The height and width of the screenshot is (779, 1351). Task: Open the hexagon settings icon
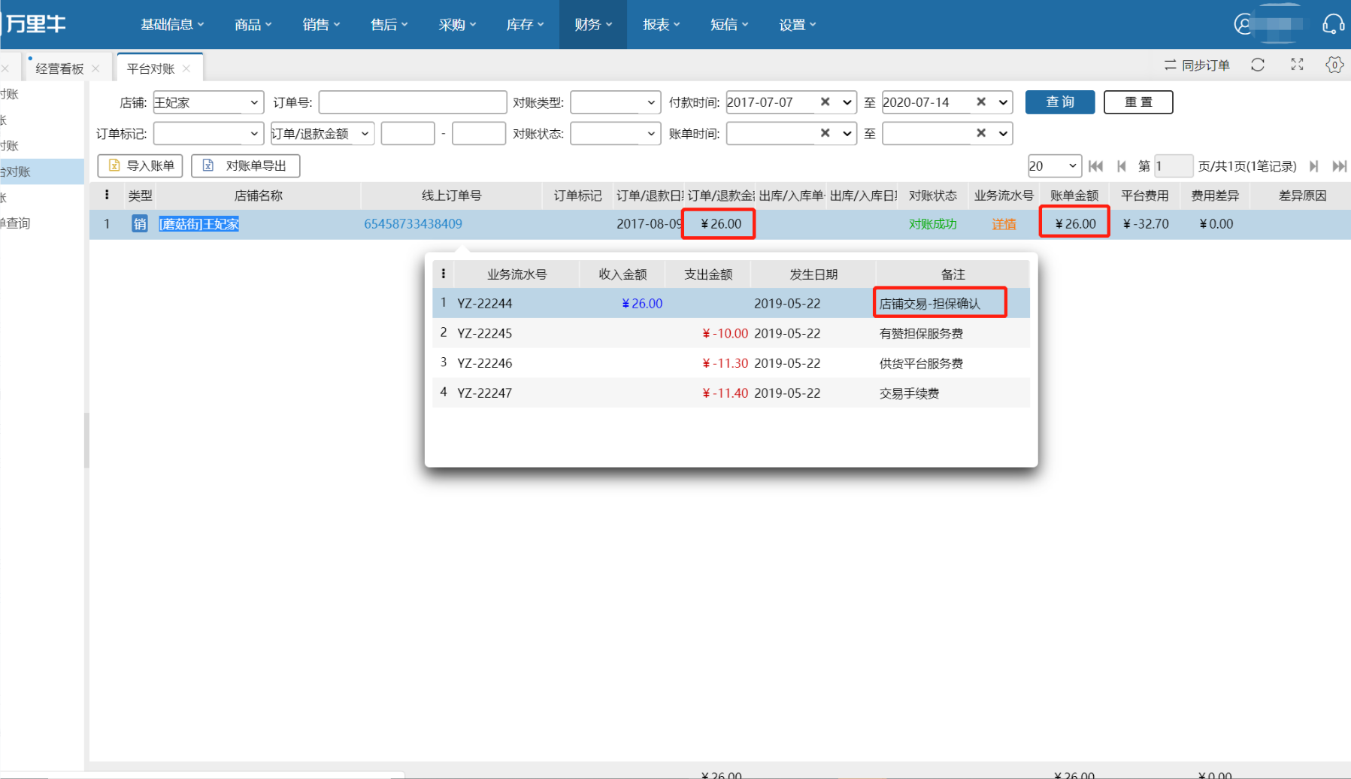pos(1334,65)
